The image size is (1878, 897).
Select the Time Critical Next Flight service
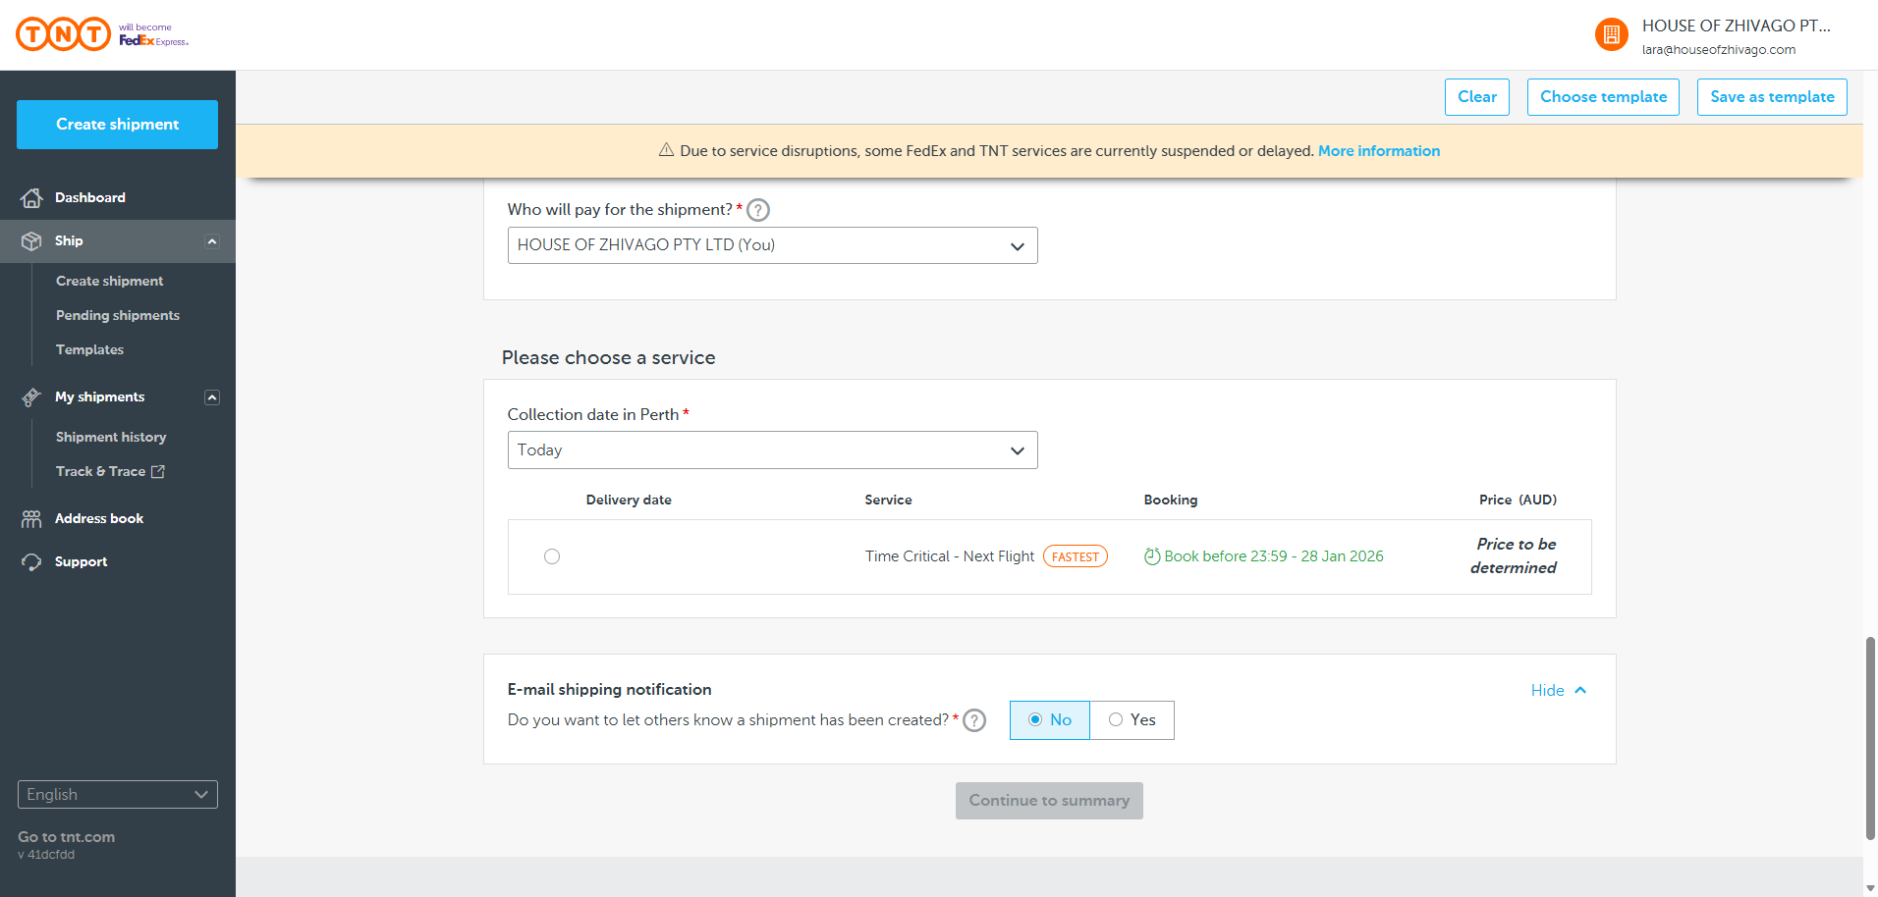coord(552,556)
